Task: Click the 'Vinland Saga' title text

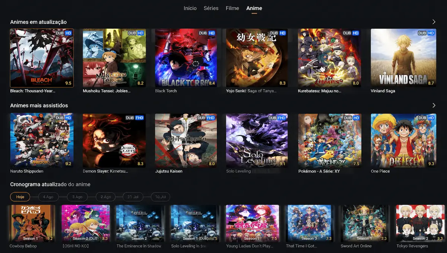Action: coord(383,91)
